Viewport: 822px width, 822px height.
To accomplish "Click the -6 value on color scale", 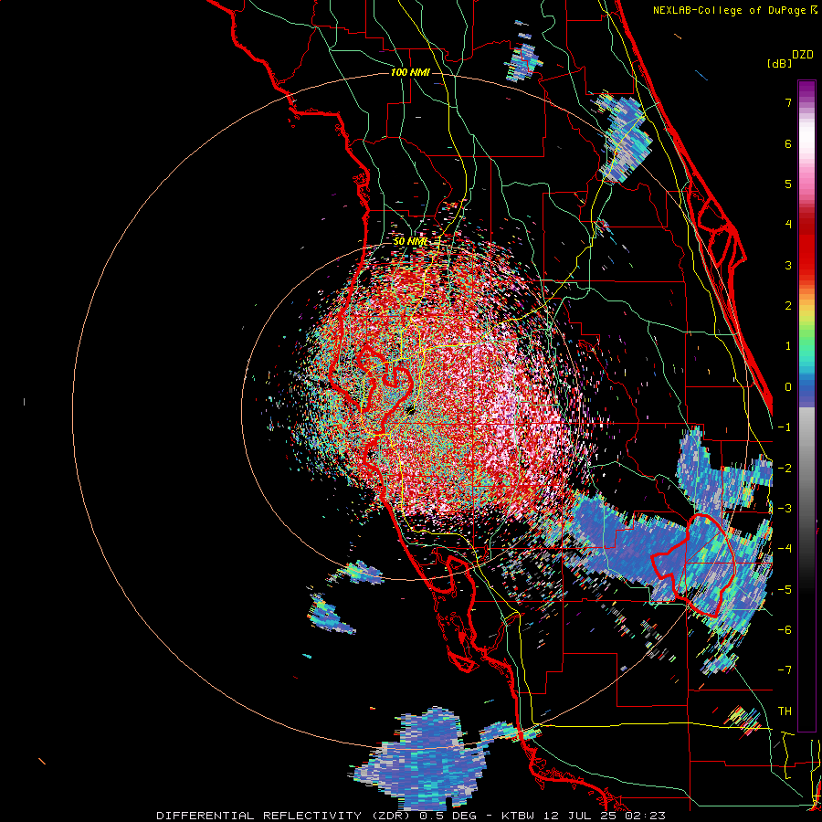I will [x=785, y=630].
